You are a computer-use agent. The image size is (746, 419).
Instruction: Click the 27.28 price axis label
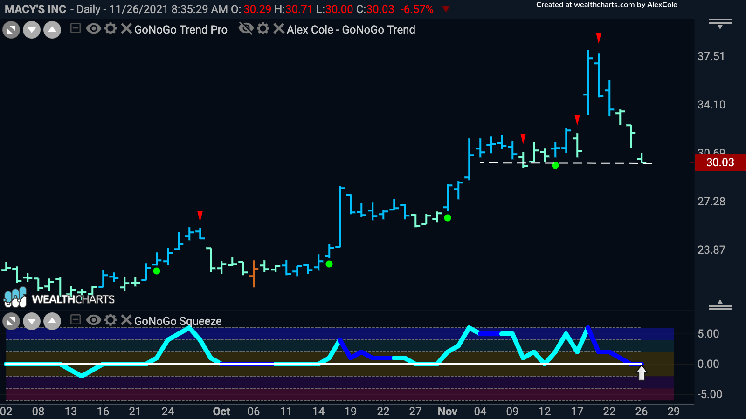pyautogui.click(x=711, y=202)
